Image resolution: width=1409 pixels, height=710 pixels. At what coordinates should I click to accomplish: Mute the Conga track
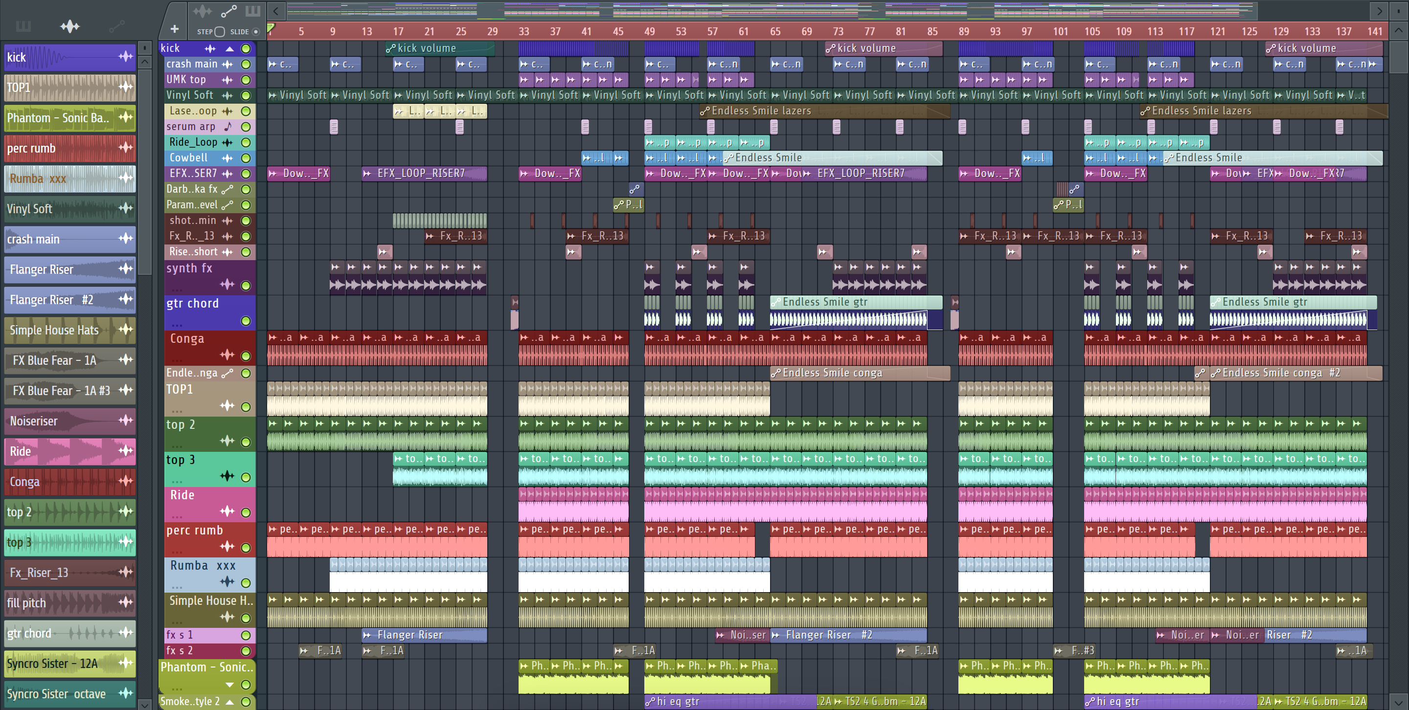pyautogui.click(x=246, y=356)
